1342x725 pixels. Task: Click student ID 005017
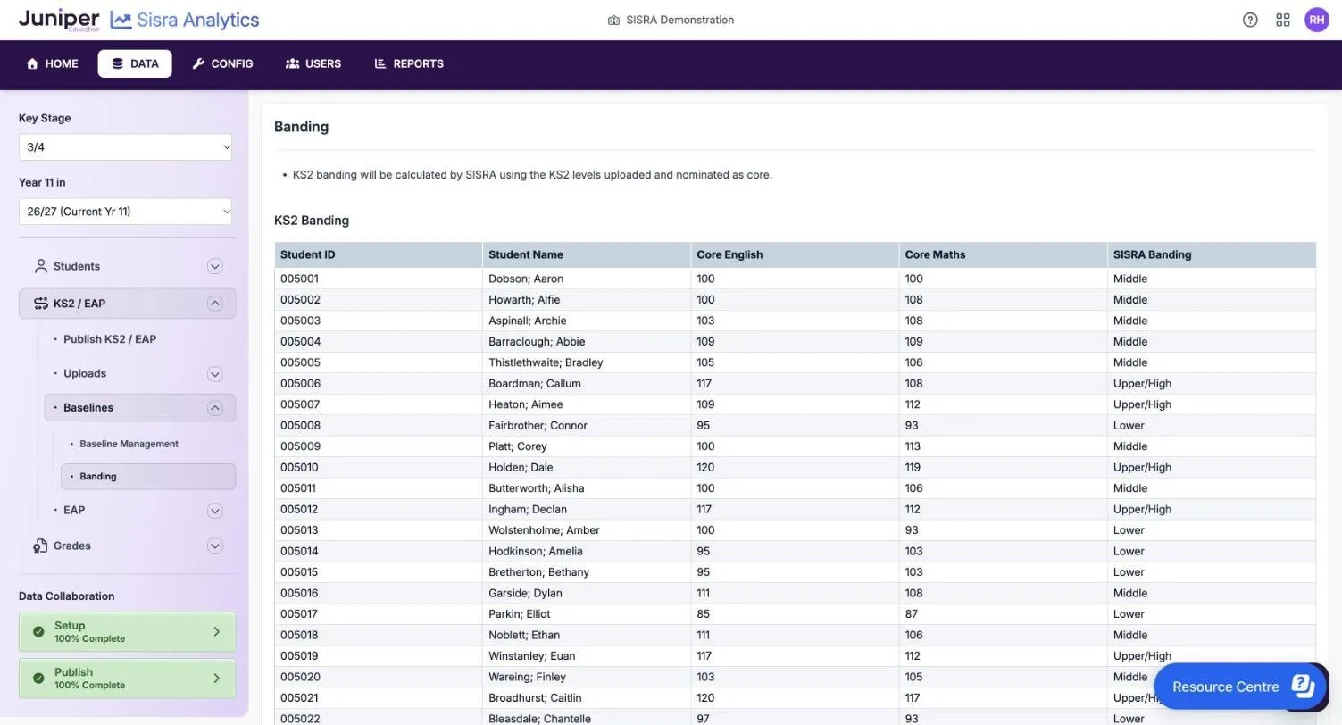[299, 614]
